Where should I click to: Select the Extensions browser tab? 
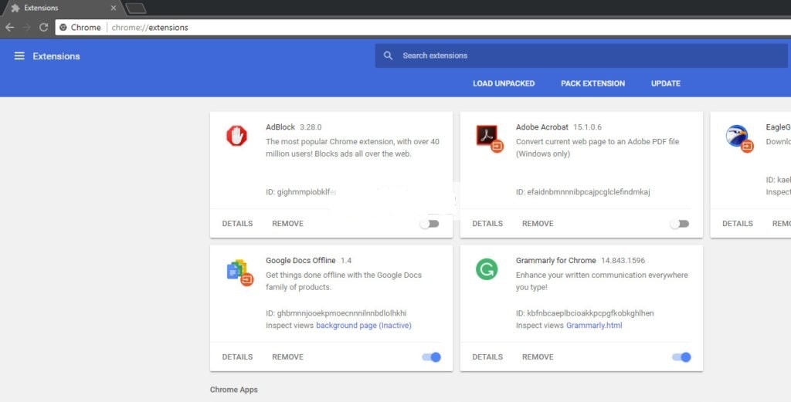click(x=58, y=8)
